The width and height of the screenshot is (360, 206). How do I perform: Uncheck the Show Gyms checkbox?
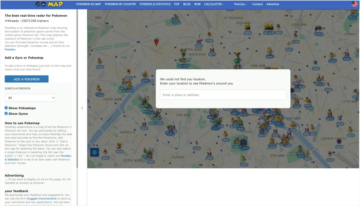click(x=6, y=113)
